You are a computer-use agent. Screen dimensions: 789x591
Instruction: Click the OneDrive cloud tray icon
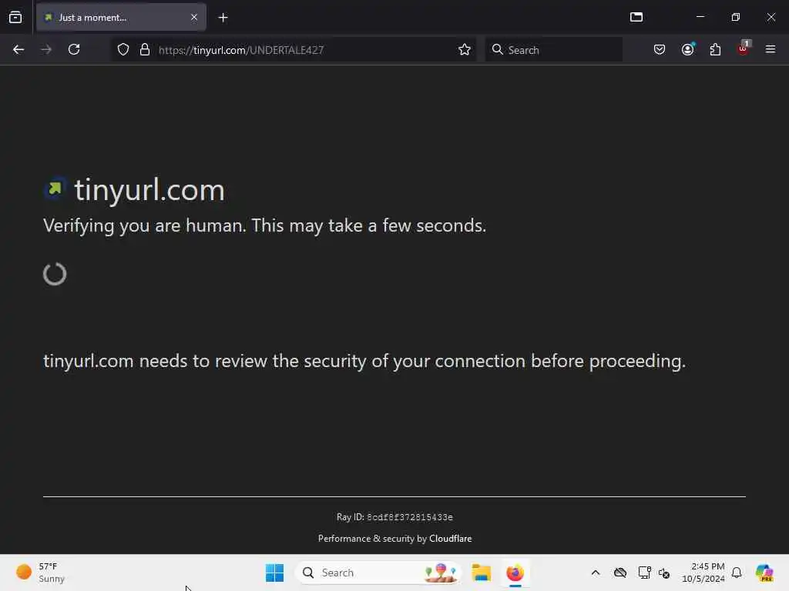click(x=620, y=573)
